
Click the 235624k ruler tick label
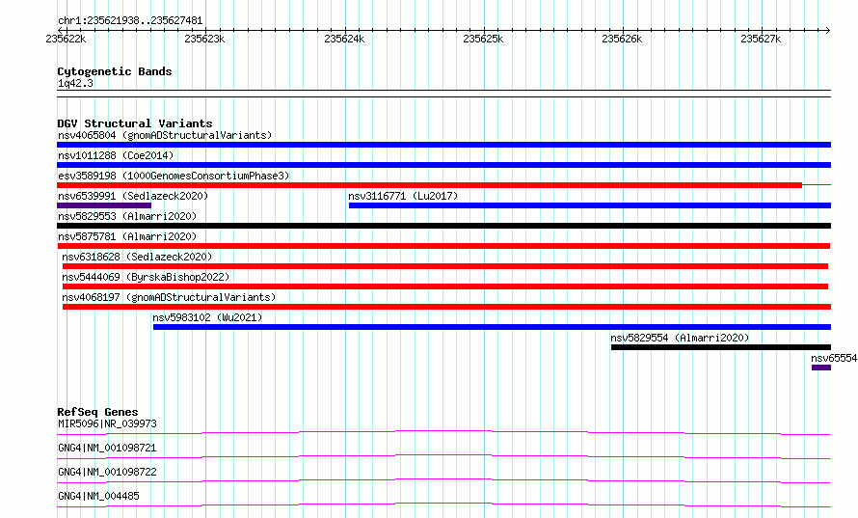click(344, 39)
